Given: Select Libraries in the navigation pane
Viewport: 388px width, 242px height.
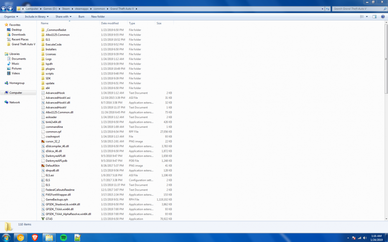Looking at the screenshot, I should [x=14, y=54].
